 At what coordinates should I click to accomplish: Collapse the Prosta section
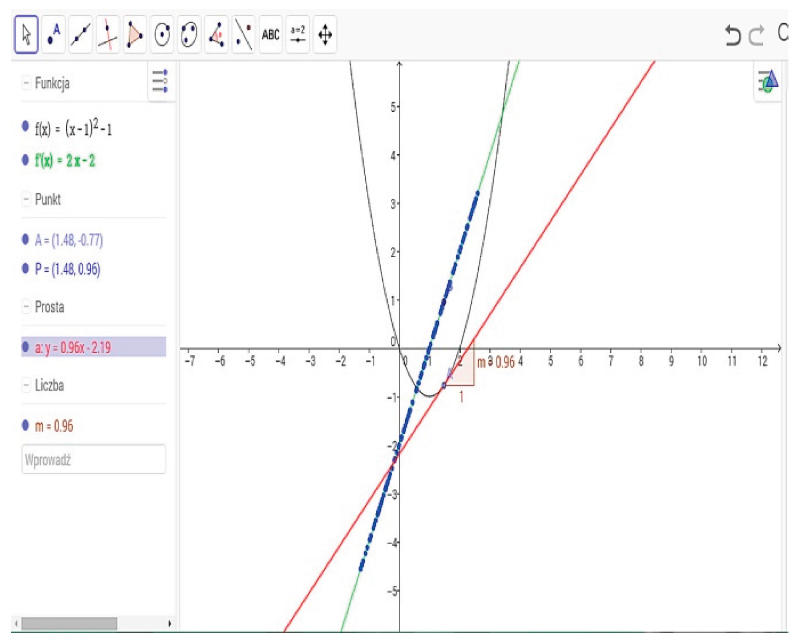26,306
